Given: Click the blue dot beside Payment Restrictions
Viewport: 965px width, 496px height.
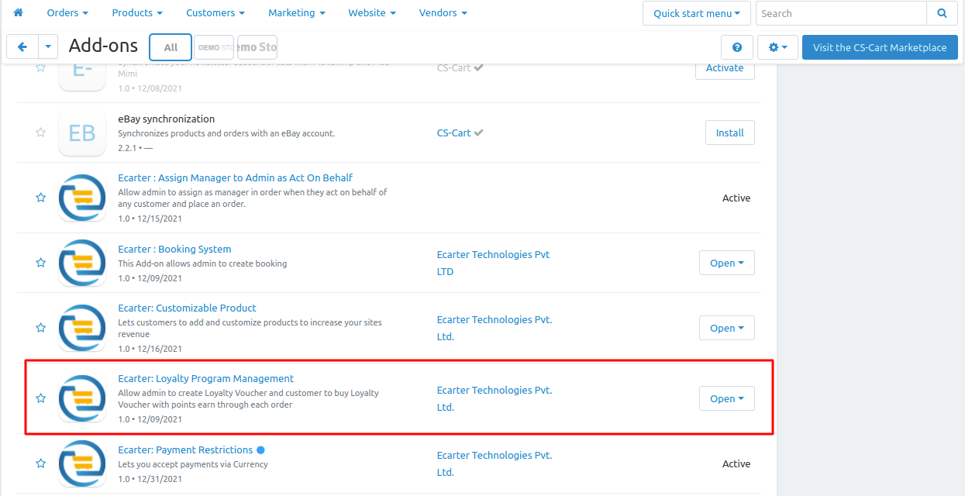Looking at the screenshot, I should click(260, 449).
